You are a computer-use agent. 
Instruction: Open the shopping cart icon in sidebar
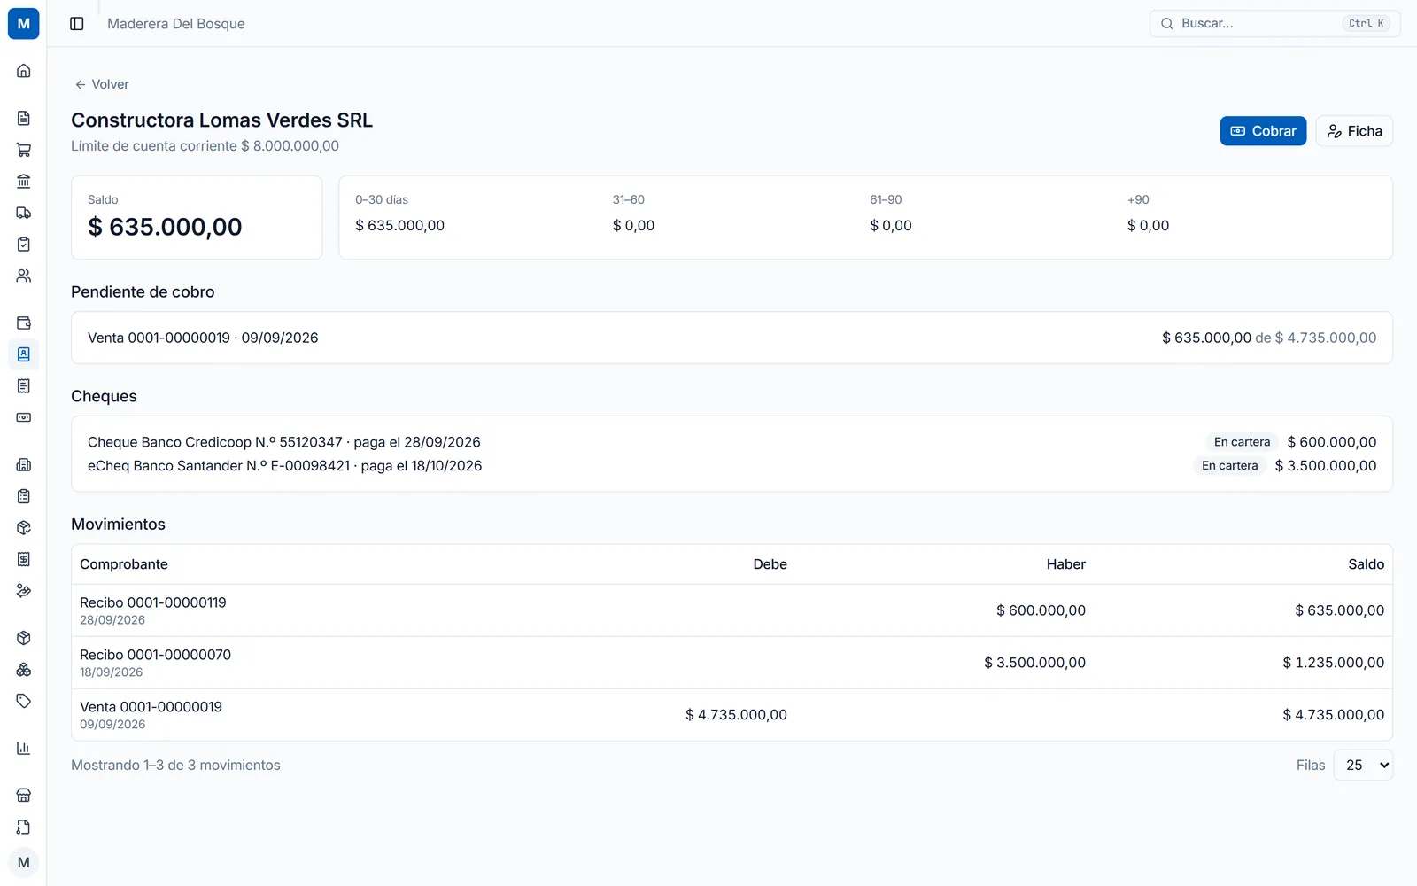(x=24, y=150)
